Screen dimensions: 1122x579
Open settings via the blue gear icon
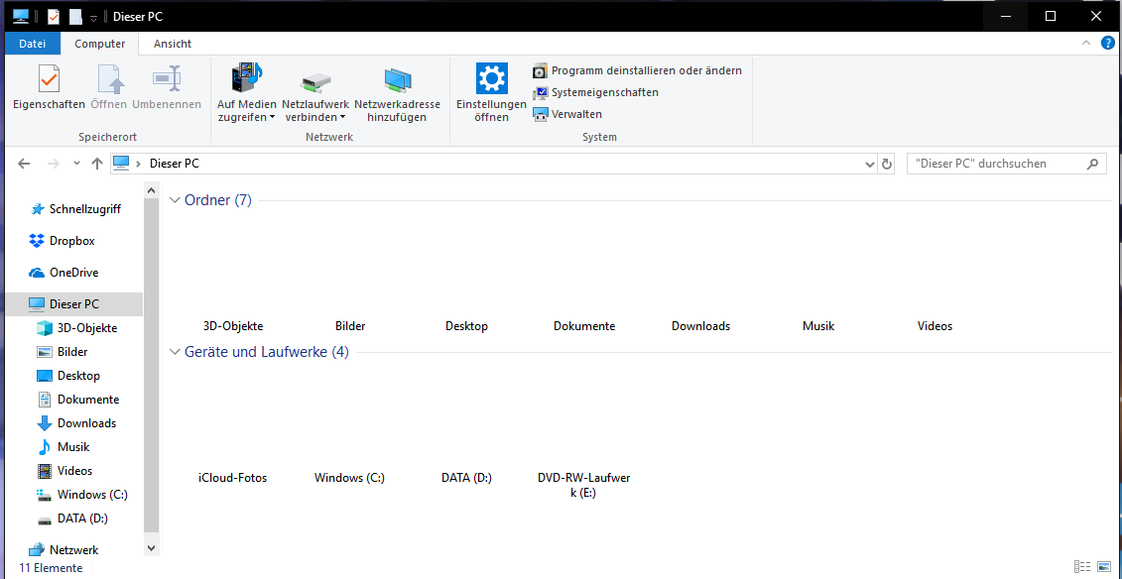coord(492,78)
